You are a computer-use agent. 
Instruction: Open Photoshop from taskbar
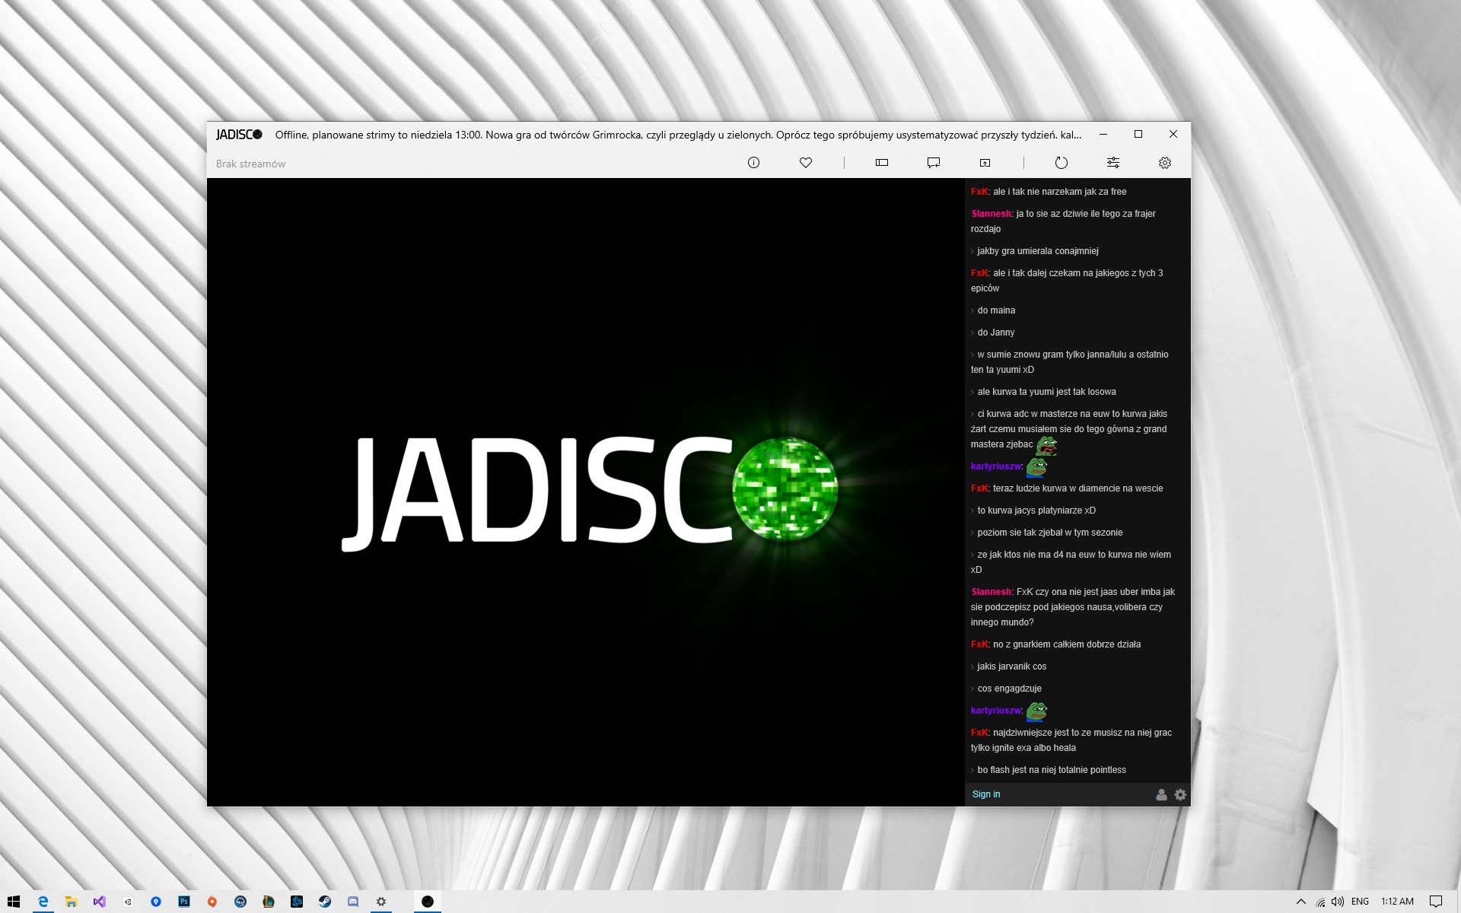pyautogui.click(x=183, y=902)
